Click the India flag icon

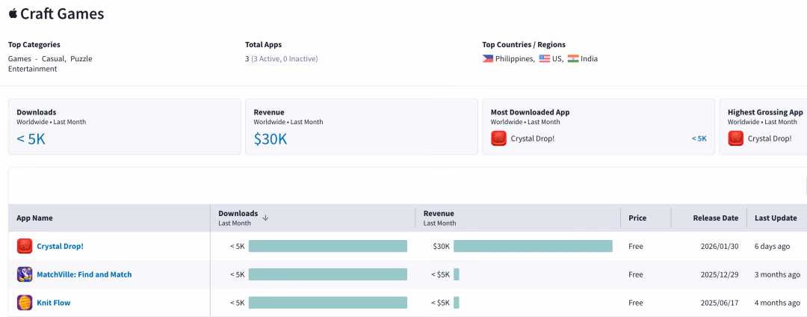pos(573,58)
